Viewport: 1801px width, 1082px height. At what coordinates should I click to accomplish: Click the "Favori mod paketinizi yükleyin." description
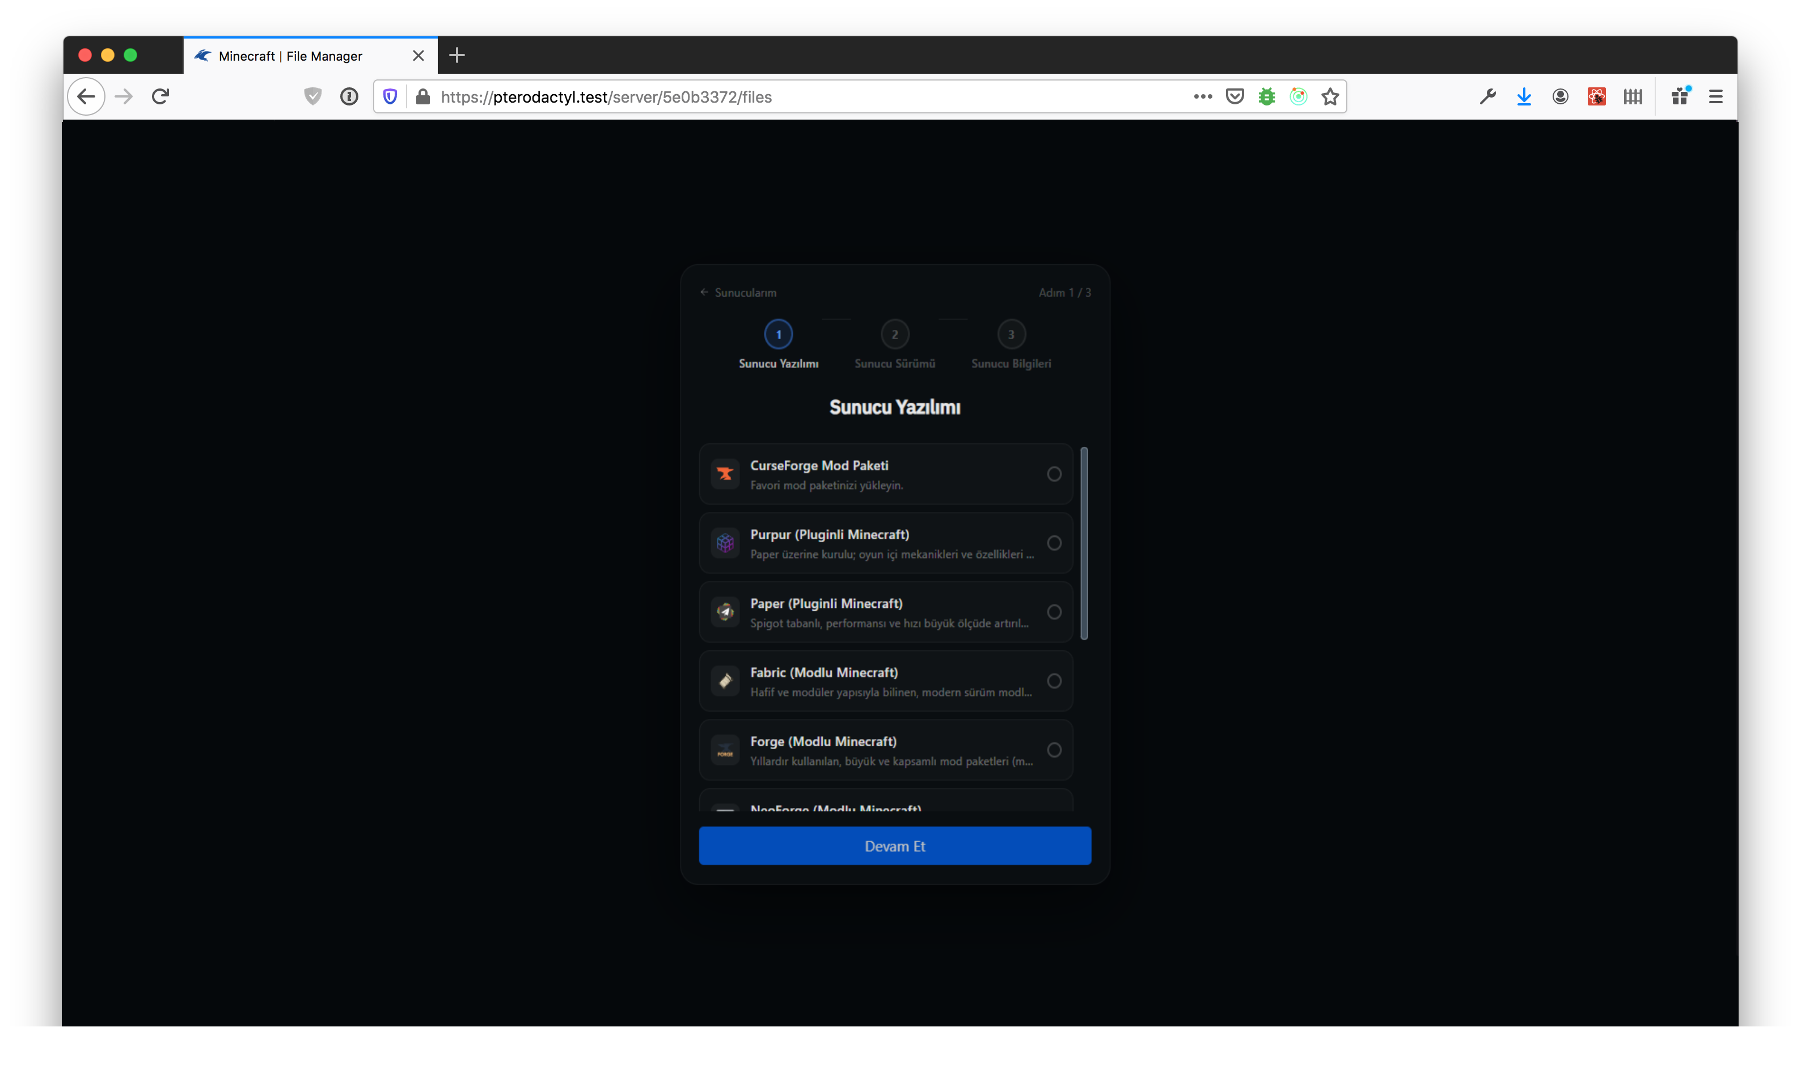click(827, 485)
